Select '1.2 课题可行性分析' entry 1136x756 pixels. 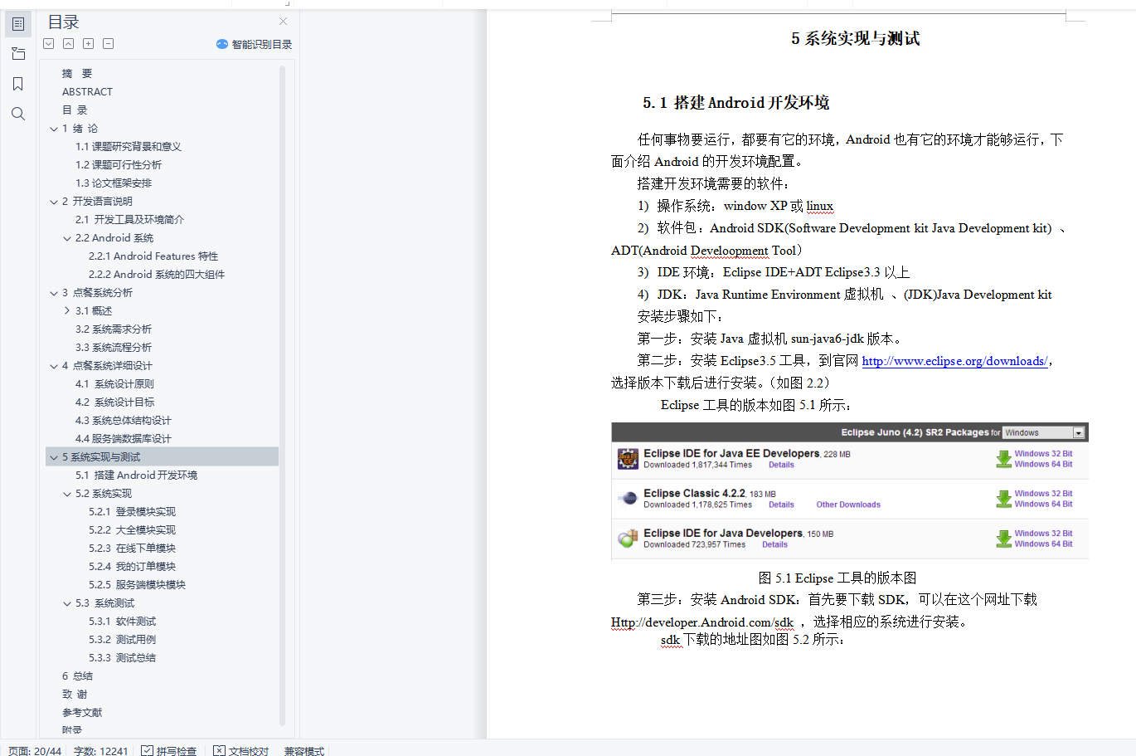(x=119, y=165)
